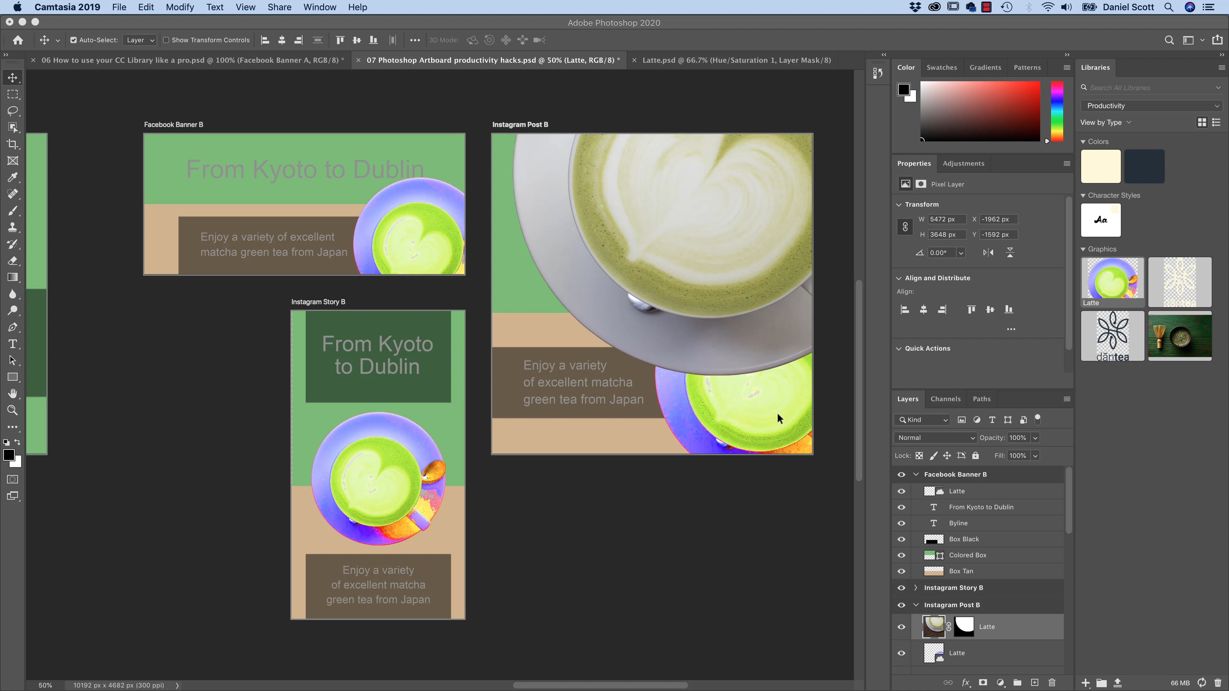The image size is (1229, 691).
Task: Enable Show Transform Controls checkbox
Action: click(166, 40)
